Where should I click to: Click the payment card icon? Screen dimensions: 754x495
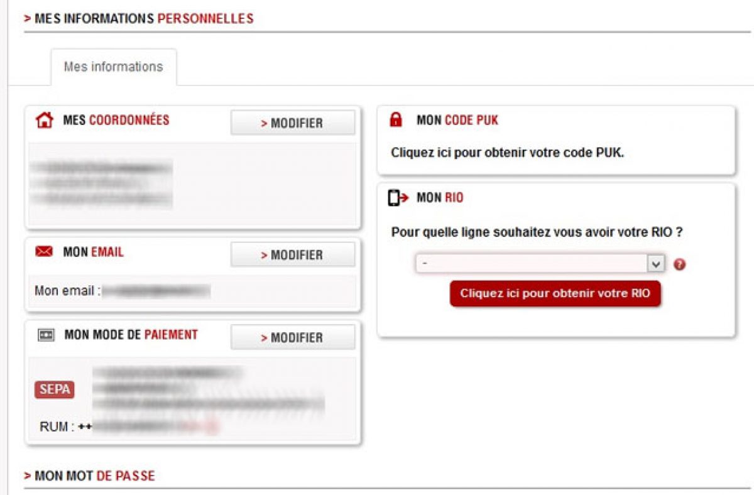(46, 335)
